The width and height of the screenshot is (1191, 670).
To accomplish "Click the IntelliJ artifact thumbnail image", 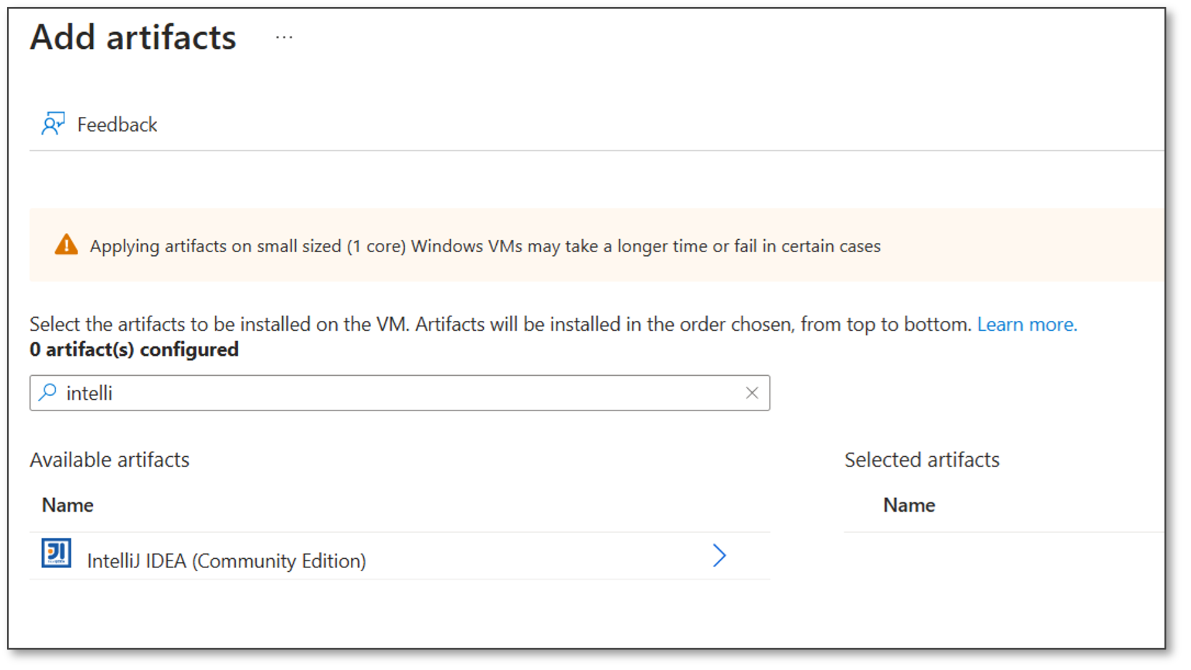I will (x=56, y=554).
